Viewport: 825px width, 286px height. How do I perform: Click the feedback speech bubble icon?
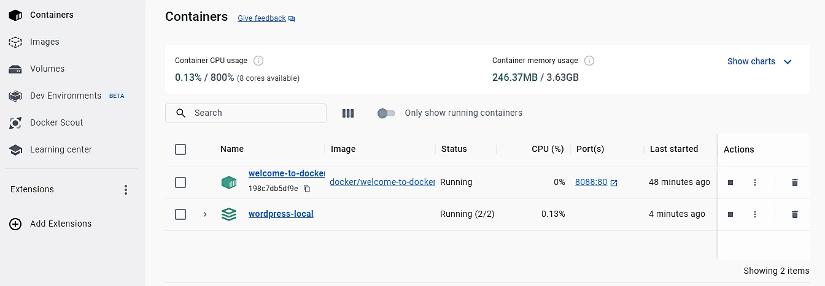point(292,19)
